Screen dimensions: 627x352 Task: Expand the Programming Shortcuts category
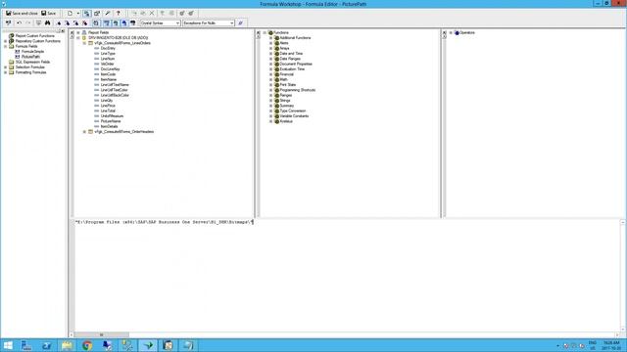click(270, 90)
